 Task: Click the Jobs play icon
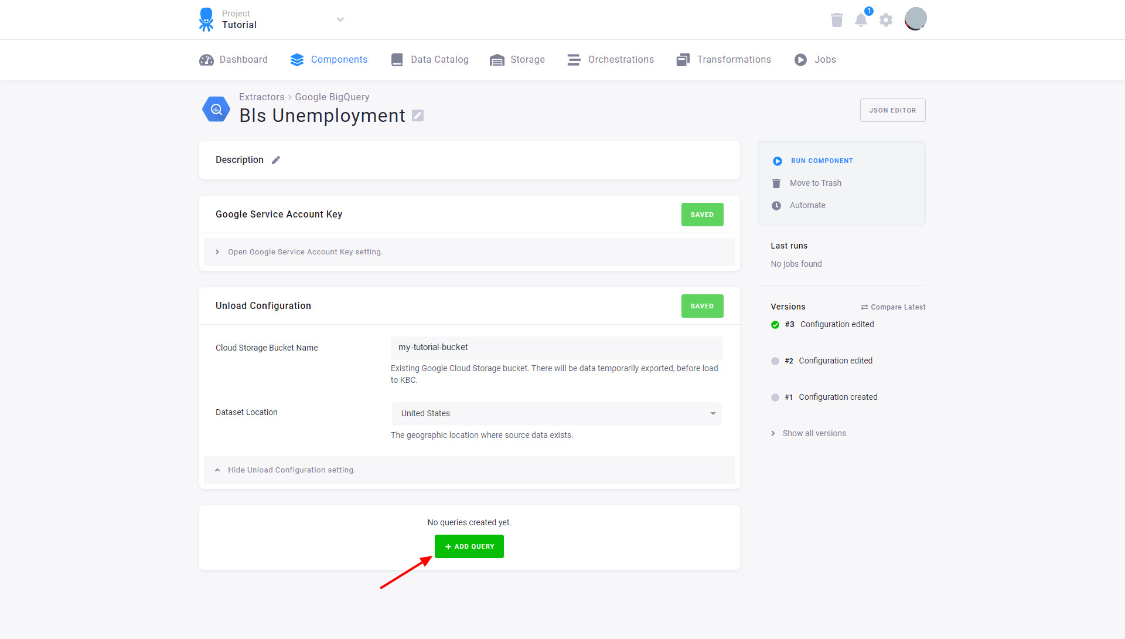[800, 60]
